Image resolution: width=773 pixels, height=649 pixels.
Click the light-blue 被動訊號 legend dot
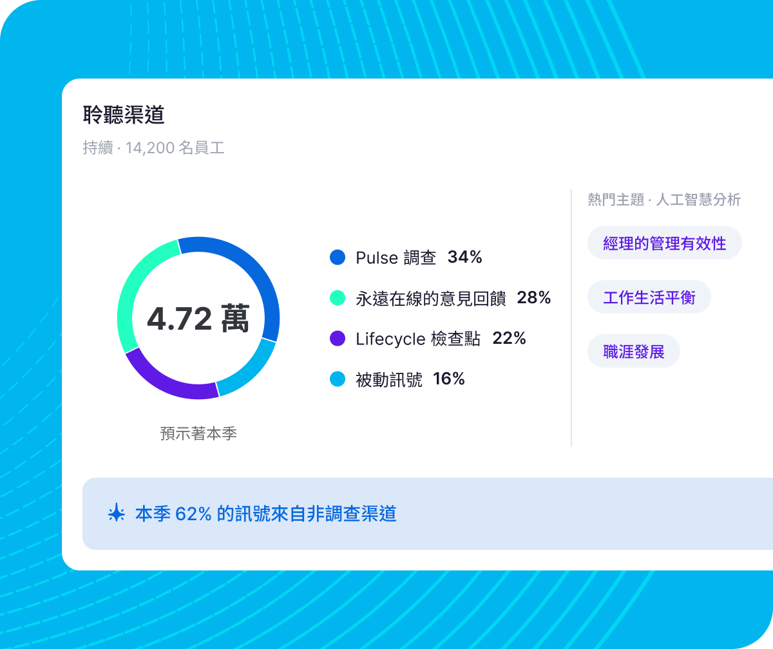pyautogui.click(x=338, y=379)
